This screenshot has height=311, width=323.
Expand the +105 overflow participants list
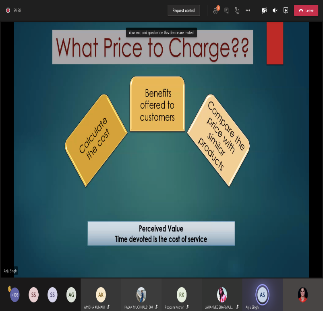click(14, 295)
